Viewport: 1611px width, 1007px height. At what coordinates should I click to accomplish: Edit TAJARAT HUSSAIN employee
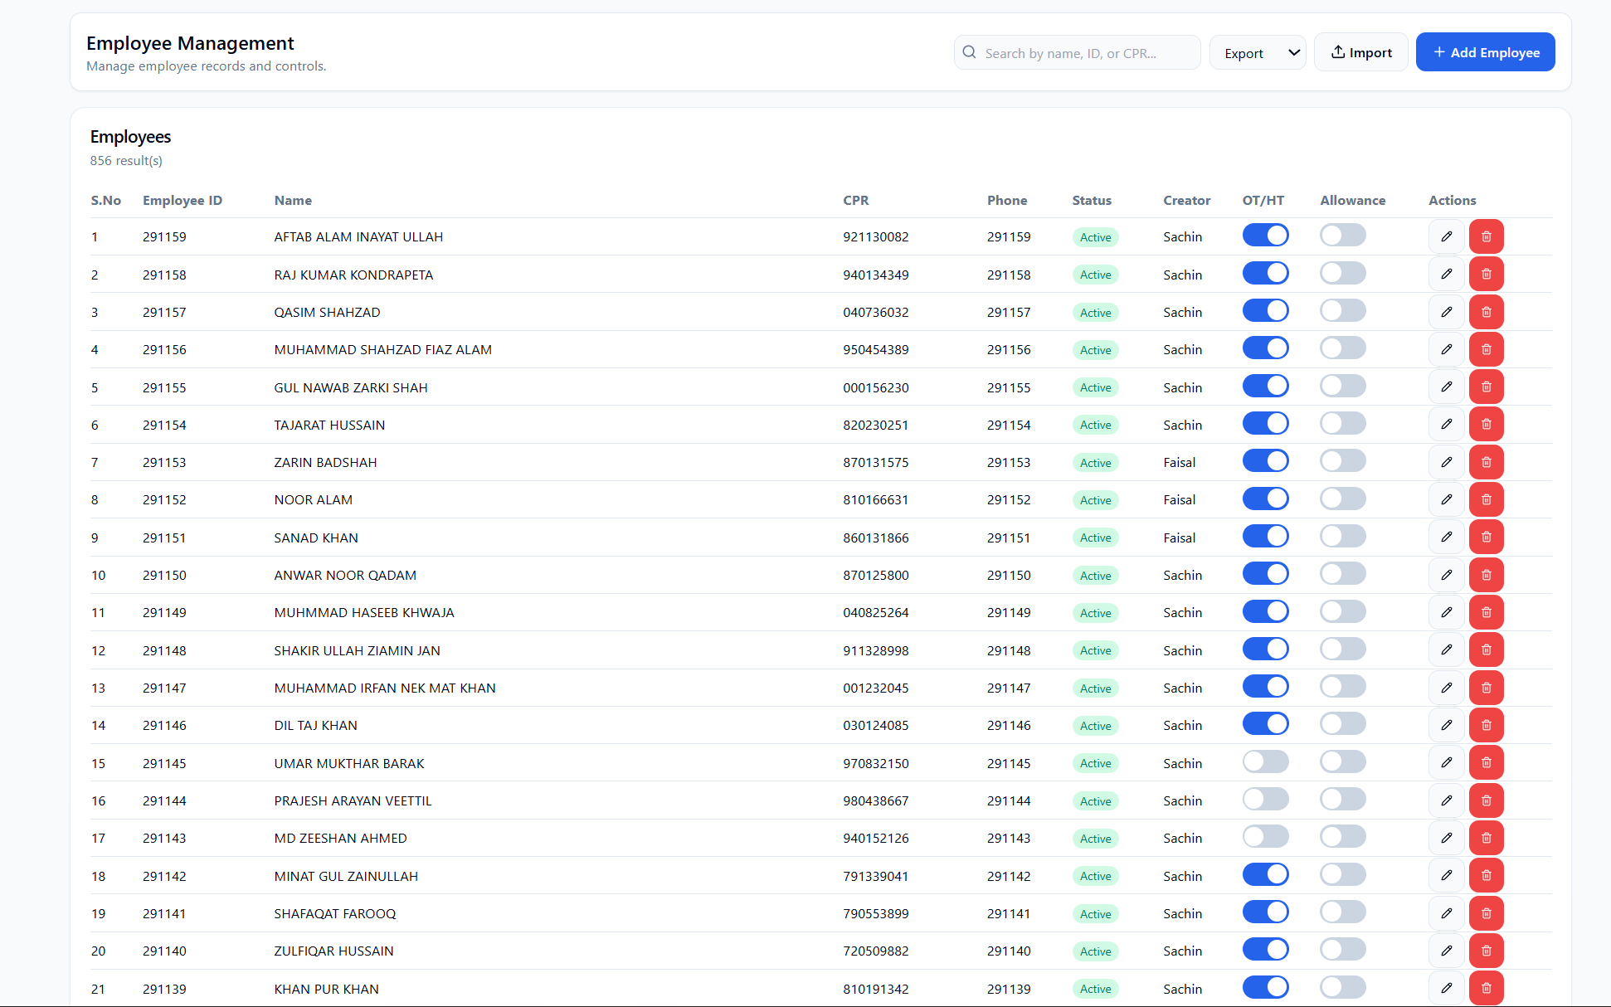[x=1446, y=424]
